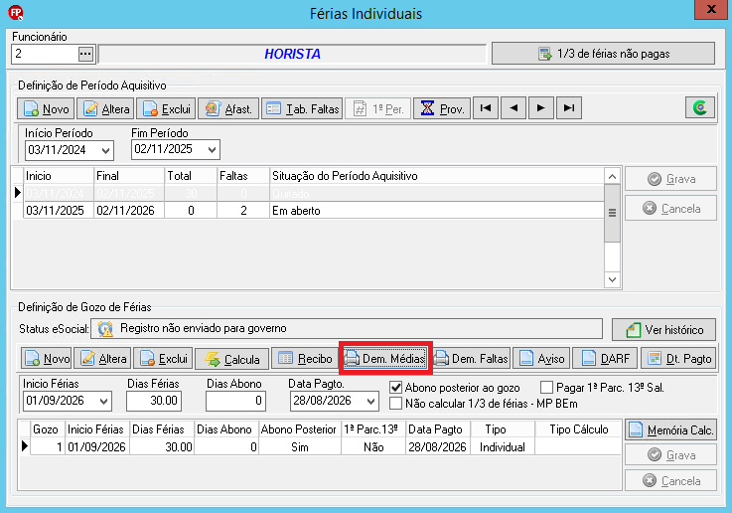The height and width of the screenshot is (513, 732).
Task: Open Início Período date dropdown
Action: (106, 150)
